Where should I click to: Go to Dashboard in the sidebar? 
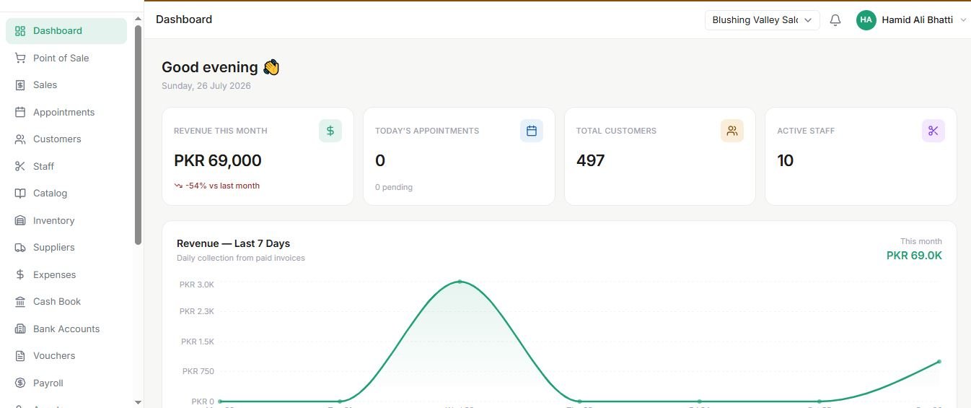coord(66,31)
